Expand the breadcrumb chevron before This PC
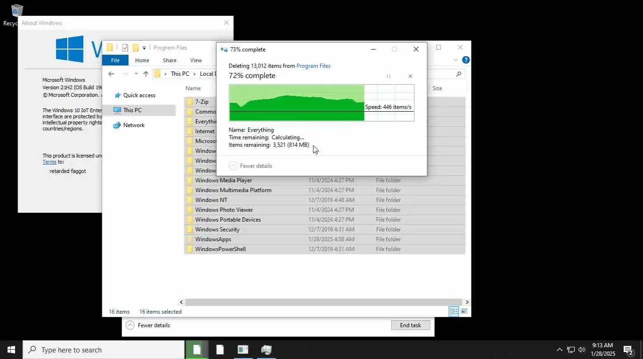643x359 pixels. (165, 74)
